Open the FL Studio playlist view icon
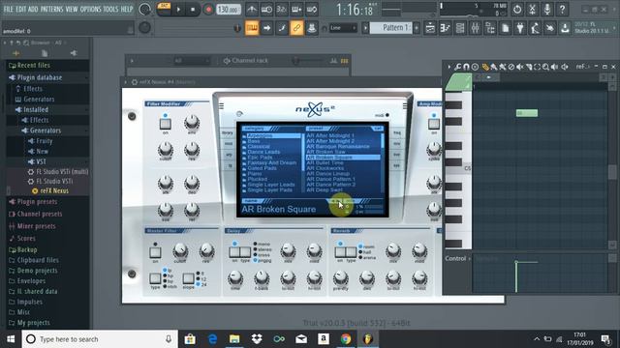The width and height of the screenshot is (620, 348). pos(430,28)
